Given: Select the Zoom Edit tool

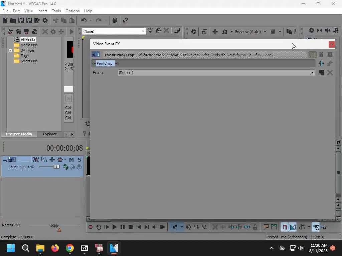Looking at the screenshot, I should [205, 227].
